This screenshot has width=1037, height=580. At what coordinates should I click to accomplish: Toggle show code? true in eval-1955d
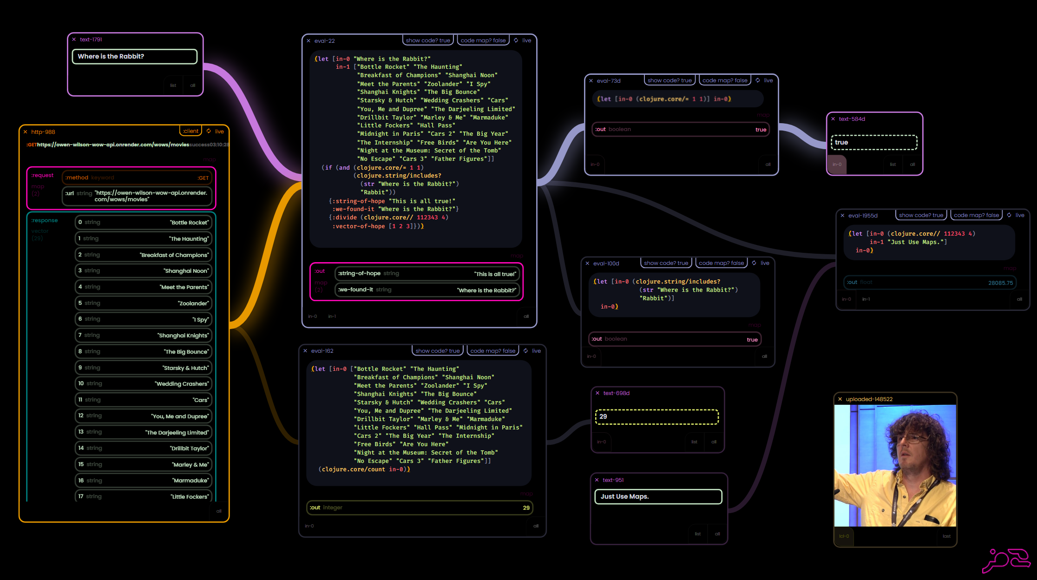[x=921, y=215]
